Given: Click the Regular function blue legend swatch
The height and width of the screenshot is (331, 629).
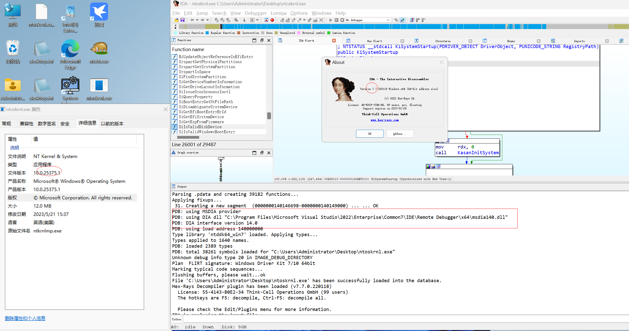Looking at the screenshot, I should (x=207, y=33).
